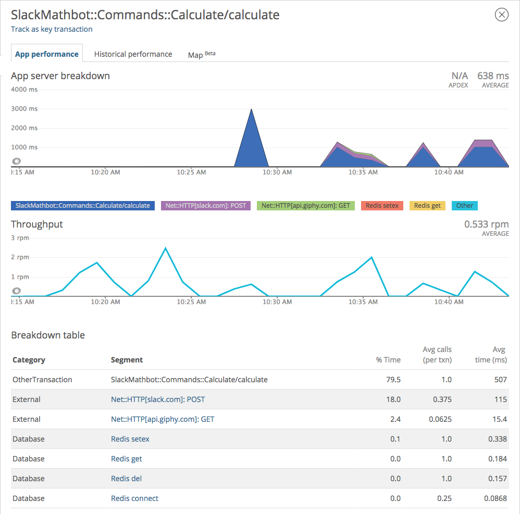
Task: Open Net::HTTP[slack.com]: POST segment link
Action: [158, 399]
